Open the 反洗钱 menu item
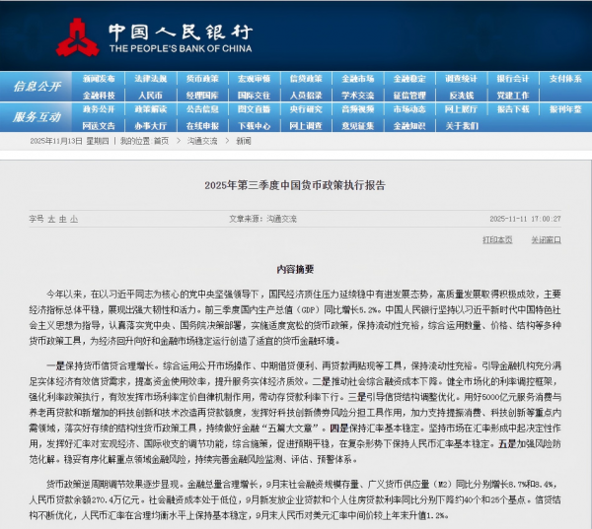The image size is (592, 529). click(462, 96)
